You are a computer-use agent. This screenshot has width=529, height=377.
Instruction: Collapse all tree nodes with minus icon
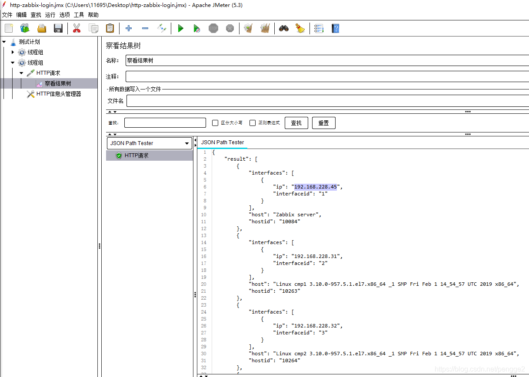click(145, 28)
